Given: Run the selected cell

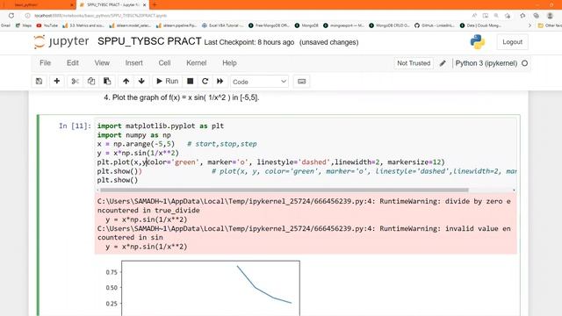Looking at the screenshot, I should point(168,82).
